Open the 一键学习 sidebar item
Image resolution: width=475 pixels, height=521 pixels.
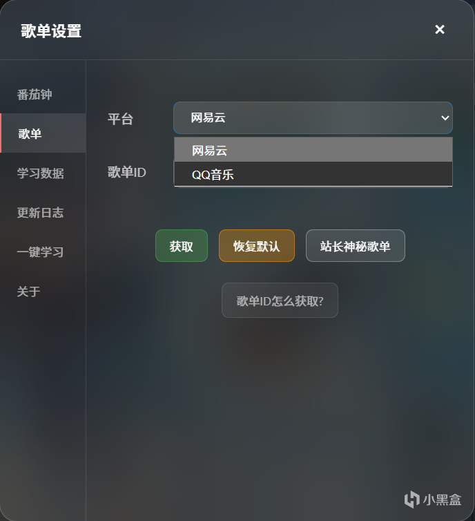[x=41, y=252]
